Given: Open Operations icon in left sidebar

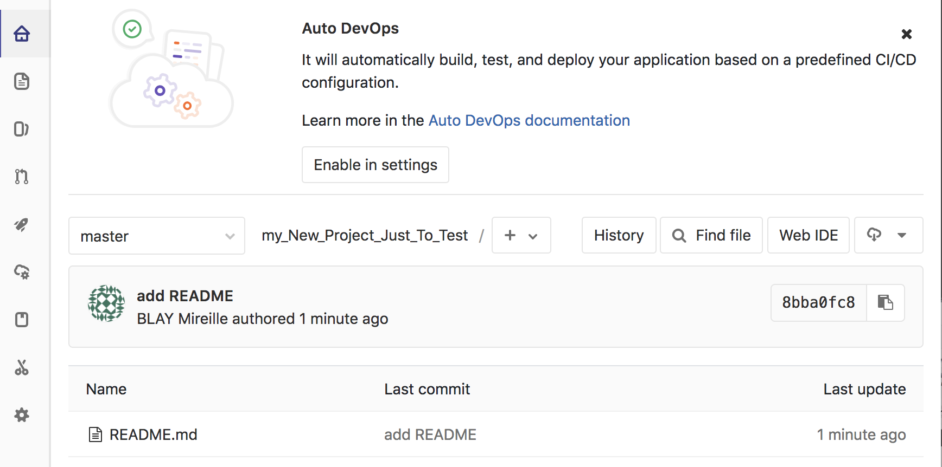Looking at the screenshot, I should [22, 272].
